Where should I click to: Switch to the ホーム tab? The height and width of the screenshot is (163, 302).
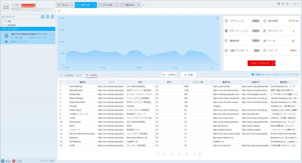[65, 5]
